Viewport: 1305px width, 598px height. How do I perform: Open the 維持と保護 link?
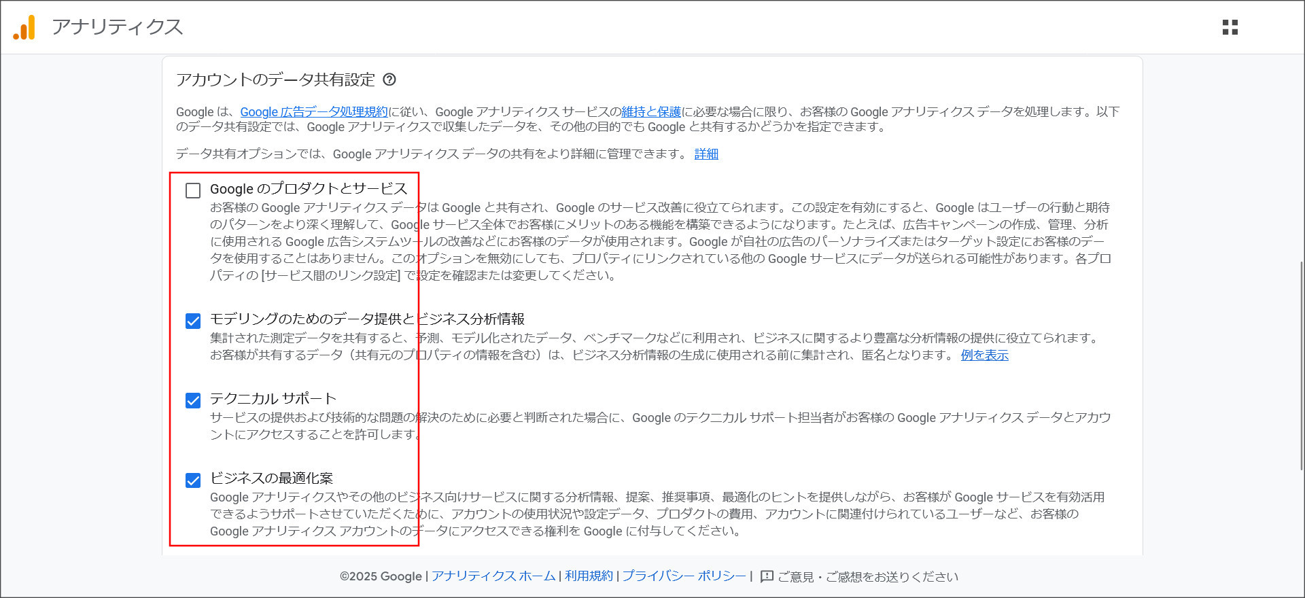(x=651, y=111)
